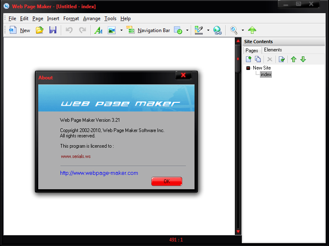Open the File menu
The height and width of the screenshot is (246, 329).
pos(12,19)
